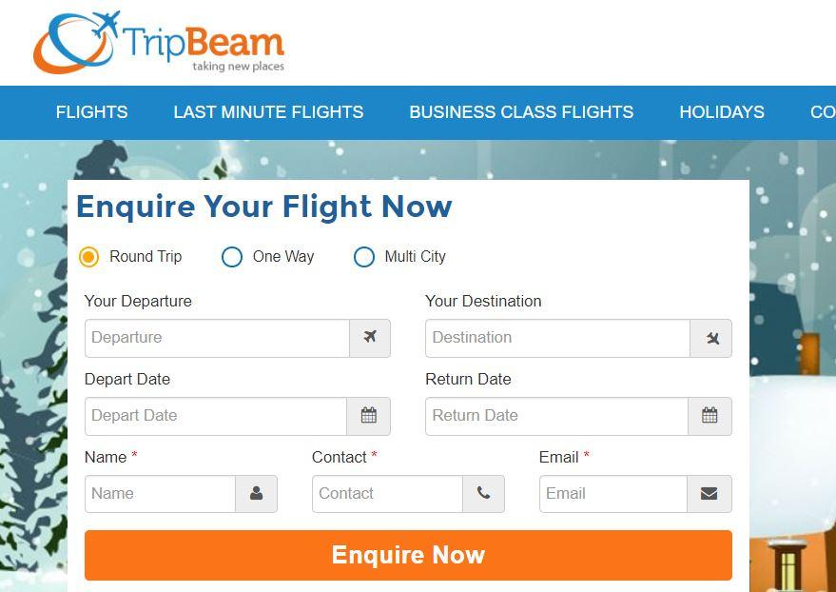Click the TripBeam logo
This screenshot has width=836, height=592.
[159, 43]
